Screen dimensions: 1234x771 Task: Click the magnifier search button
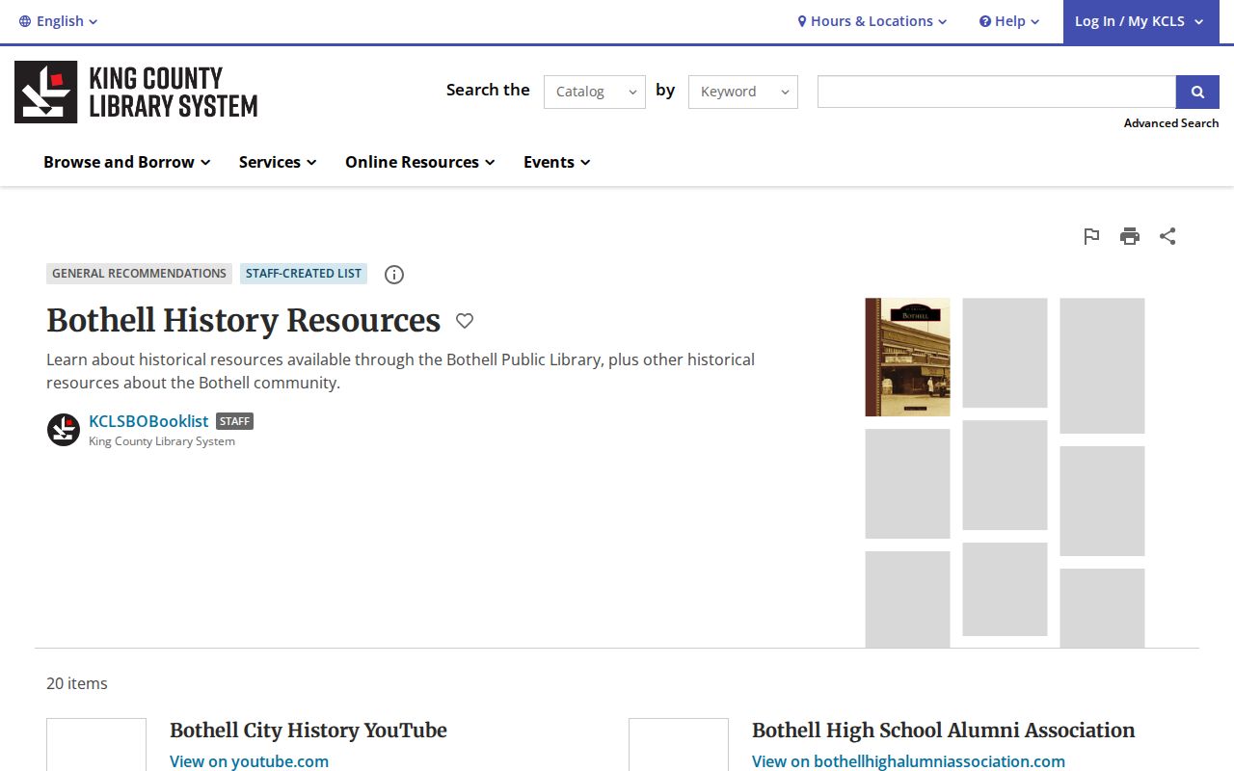[1197, 92]
